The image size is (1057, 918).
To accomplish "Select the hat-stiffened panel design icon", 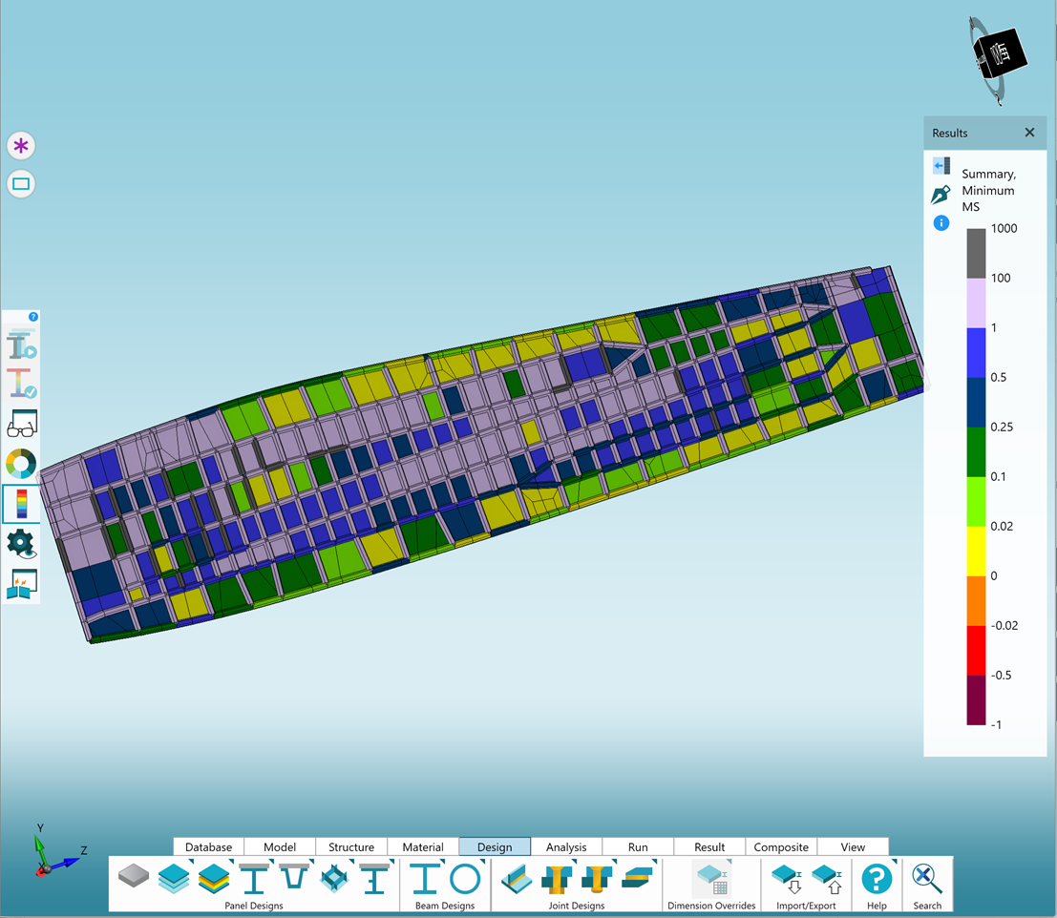I will (x=294, y=877).
